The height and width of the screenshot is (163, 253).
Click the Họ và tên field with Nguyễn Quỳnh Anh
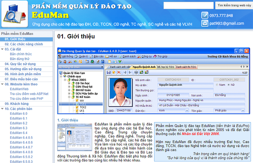[185, 85]
